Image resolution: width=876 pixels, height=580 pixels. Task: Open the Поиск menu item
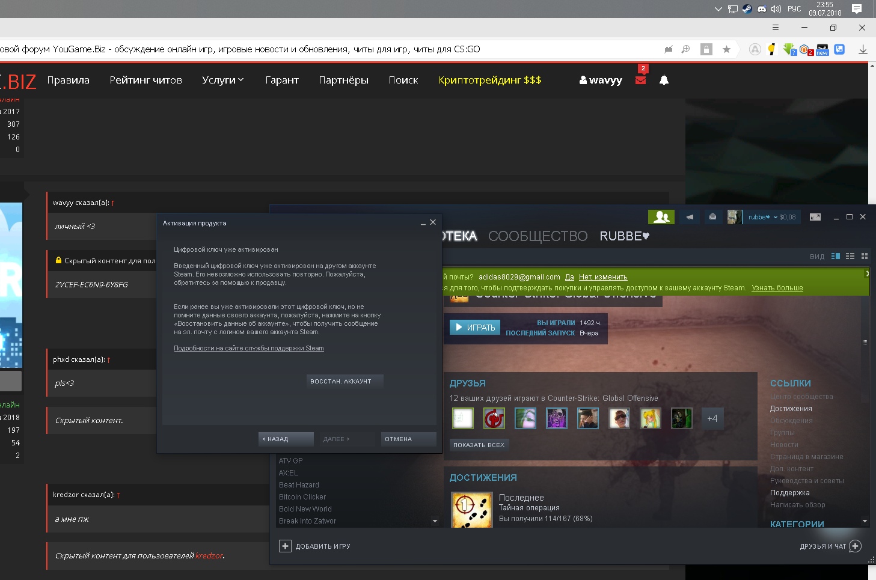pos(403,80)
